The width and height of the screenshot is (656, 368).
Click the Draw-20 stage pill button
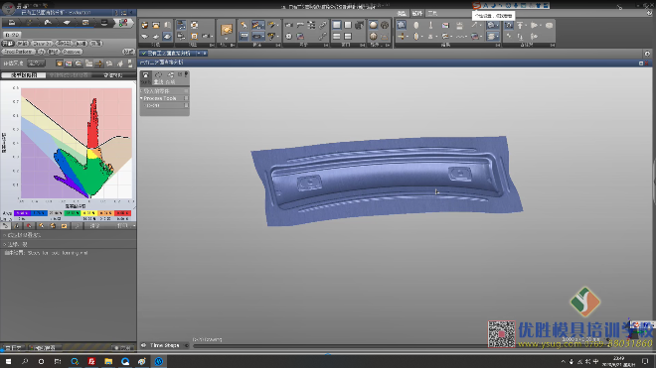(43, 44)
